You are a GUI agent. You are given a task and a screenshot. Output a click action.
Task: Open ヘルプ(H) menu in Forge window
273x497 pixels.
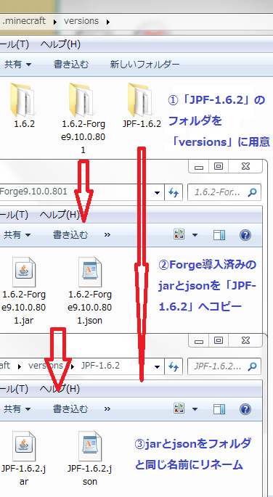[x=60, y=215]
